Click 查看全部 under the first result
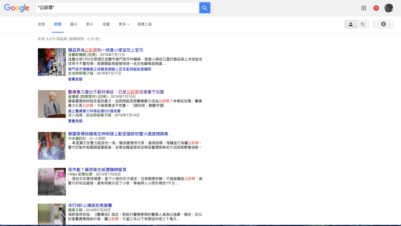The width and height of the screenshot is (401, 226). click(75, 79)
